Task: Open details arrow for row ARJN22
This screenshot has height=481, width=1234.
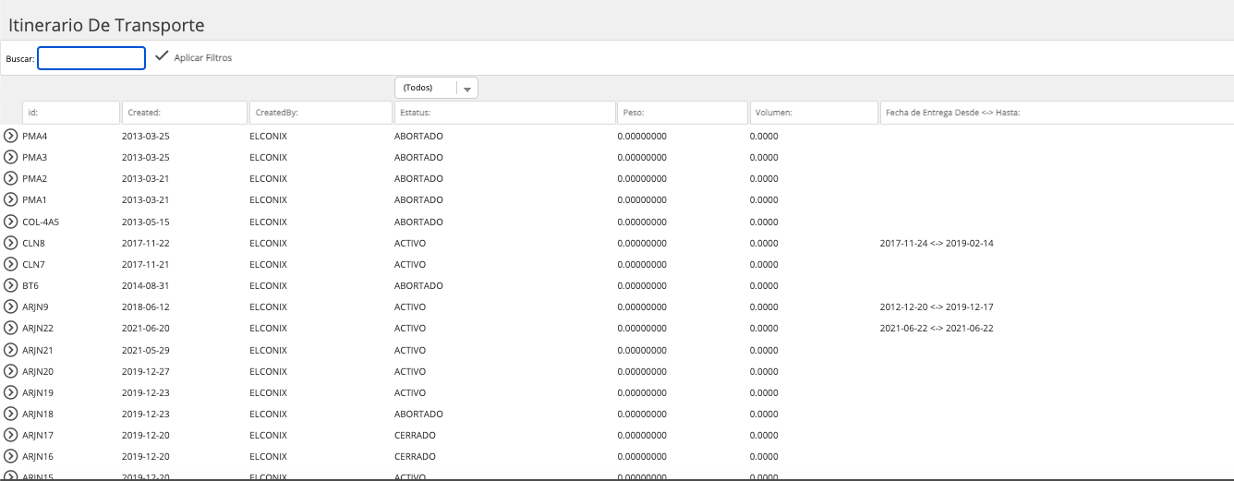Action: point(11,328)
